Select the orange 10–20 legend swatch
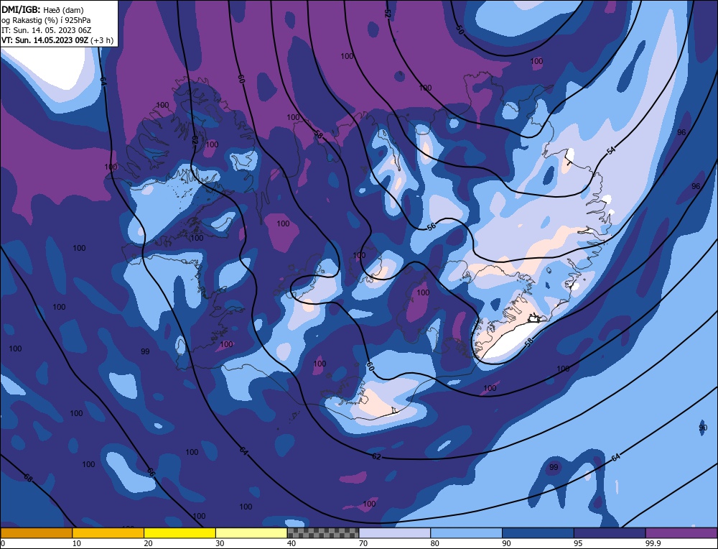 [x=108, y=533]
